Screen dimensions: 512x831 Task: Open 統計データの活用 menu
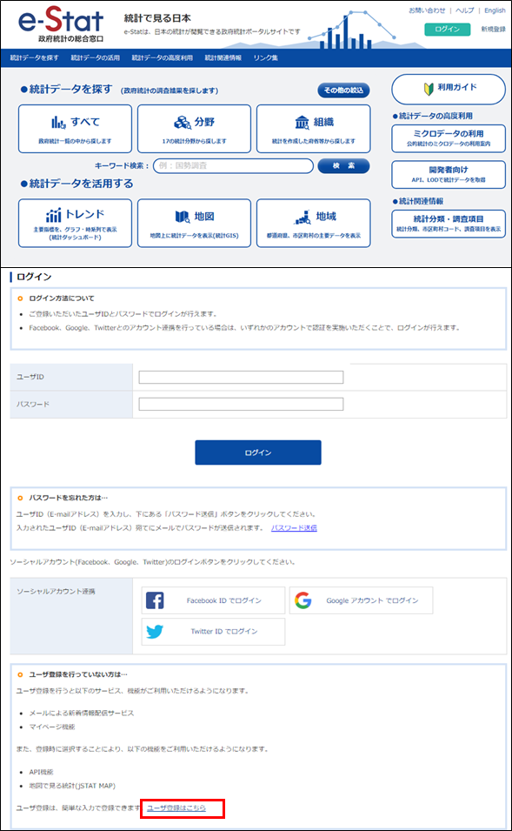[96, 57]
